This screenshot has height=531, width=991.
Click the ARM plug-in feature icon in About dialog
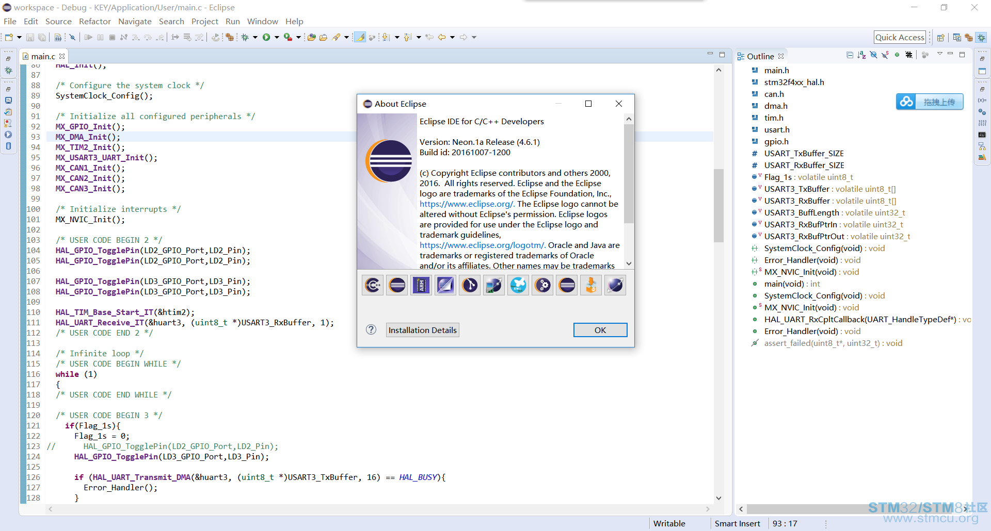(421, 285)
